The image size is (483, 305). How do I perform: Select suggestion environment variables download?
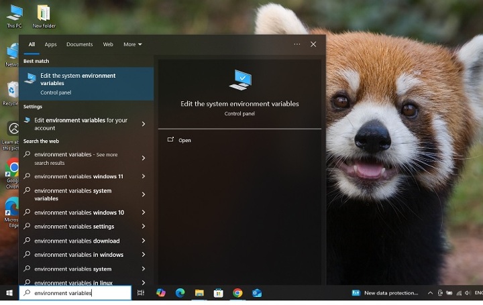point(77,241)
